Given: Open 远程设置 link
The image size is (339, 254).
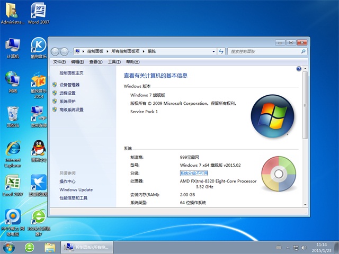Looking at the screenshot, I should (67, 93).
